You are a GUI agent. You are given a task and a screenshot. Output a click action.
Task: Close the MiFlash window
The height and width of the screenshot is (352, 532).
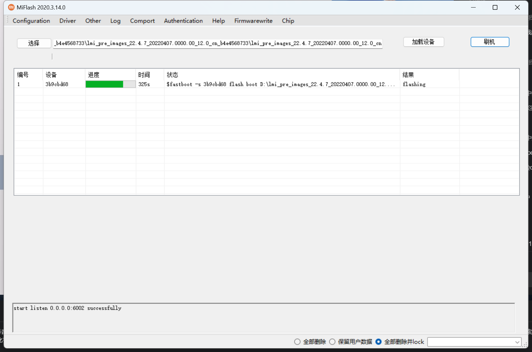517,7
